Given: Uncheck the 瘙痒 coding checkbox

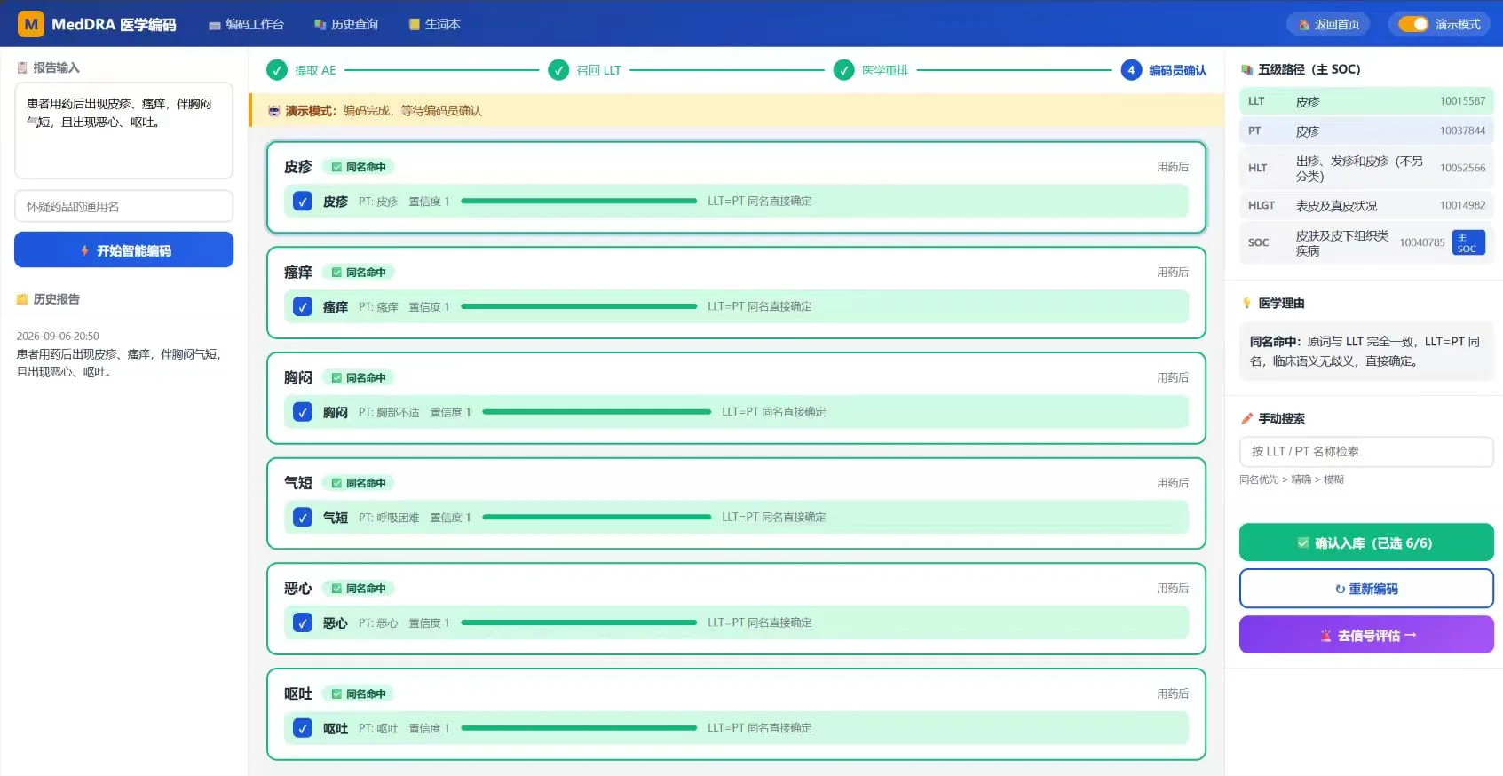Looking at the screenshot, I should pyautogui.click(x=303, y=307).
